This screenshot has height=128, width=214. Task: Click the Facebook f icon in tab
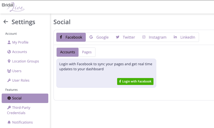(x=61, y=37)
